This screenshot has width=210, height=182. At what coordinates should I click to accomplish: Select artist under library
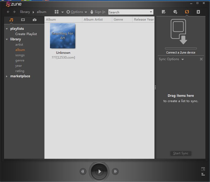19,45
